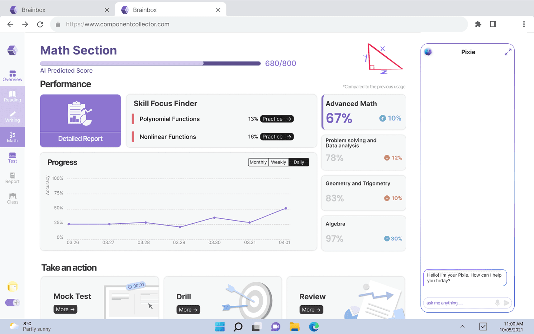Open the Windows Start menu

(220, 327)
